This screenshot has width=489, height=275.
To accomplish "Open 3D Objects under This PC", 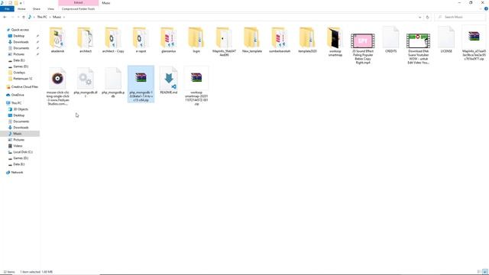I will (x=21, y=109).
